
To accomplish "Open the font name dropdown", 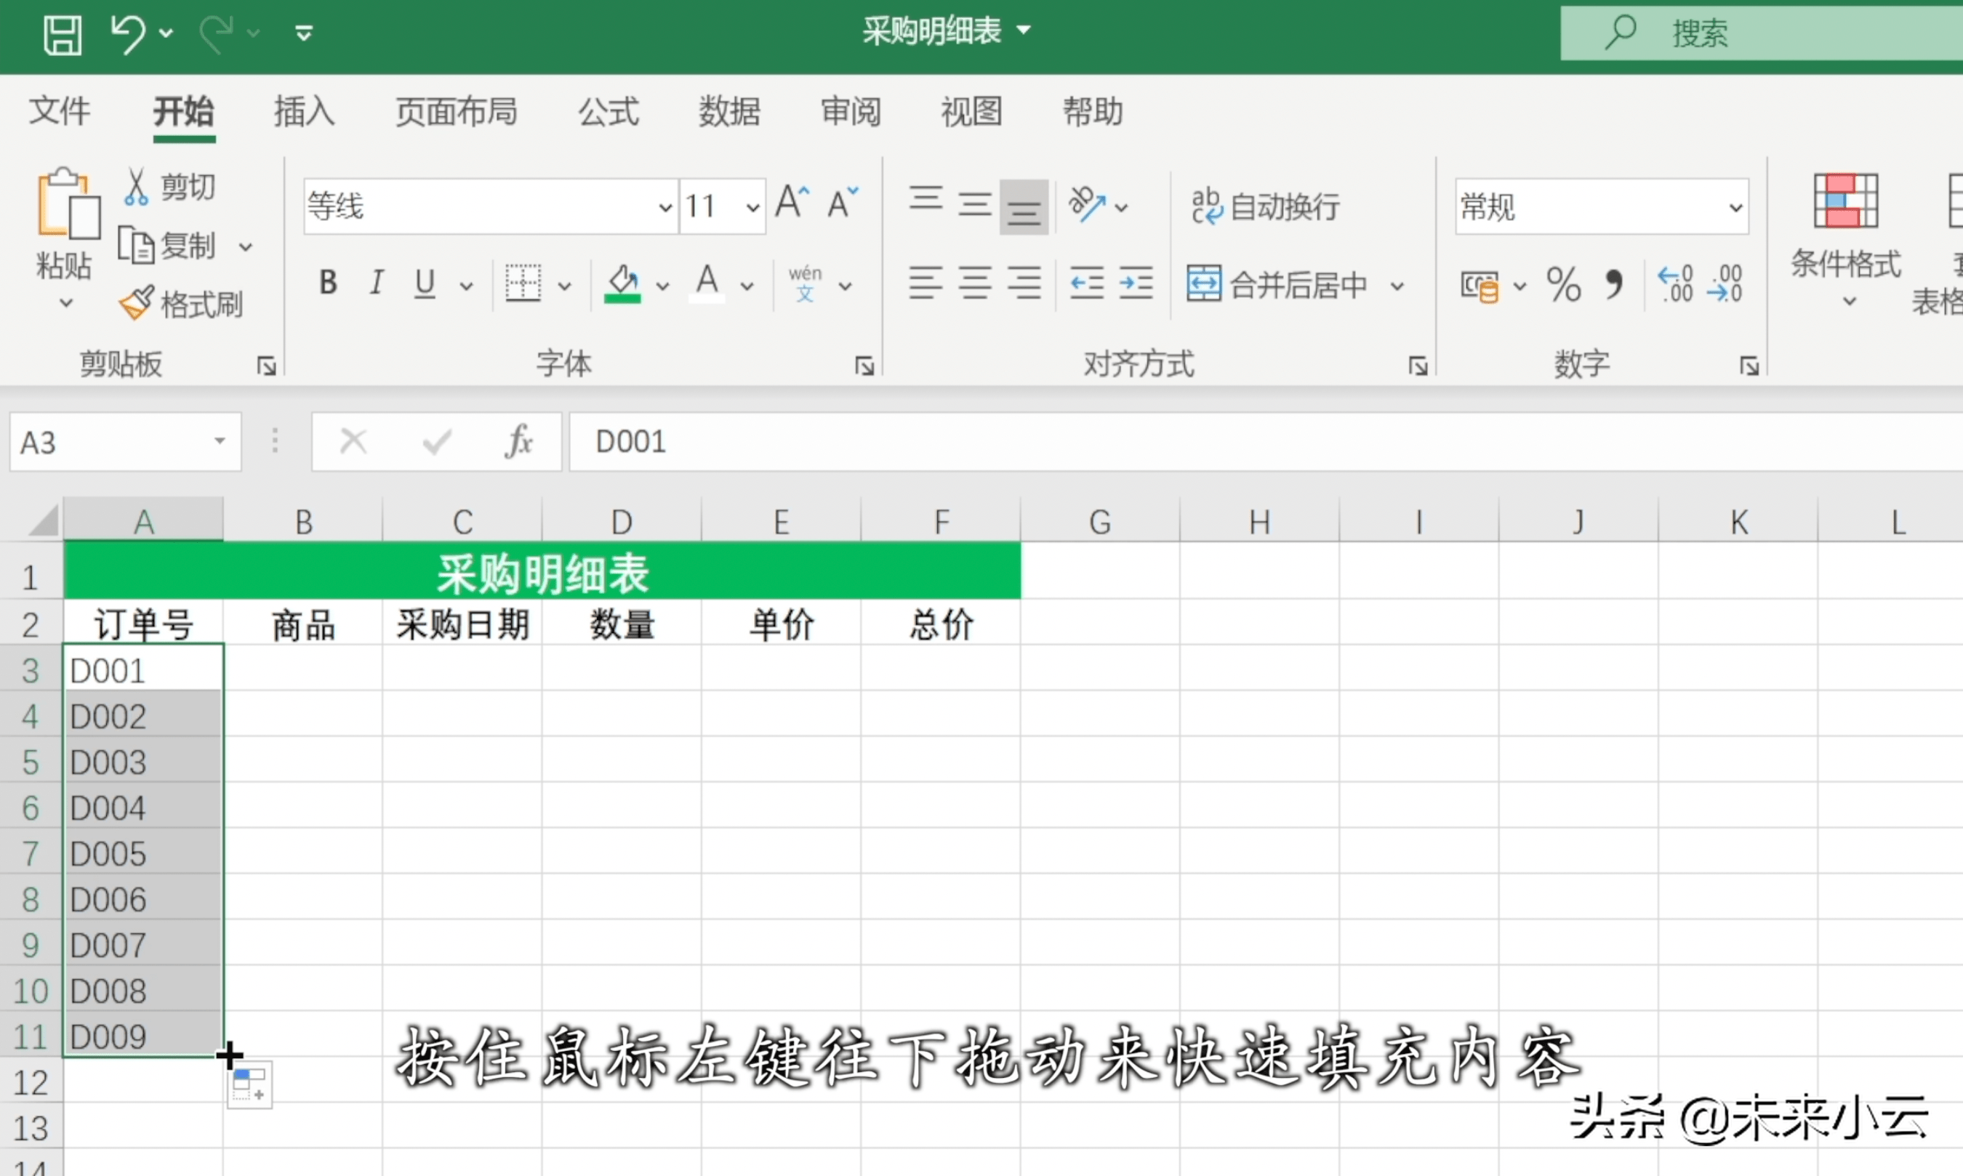I will [x=664, y=208].
